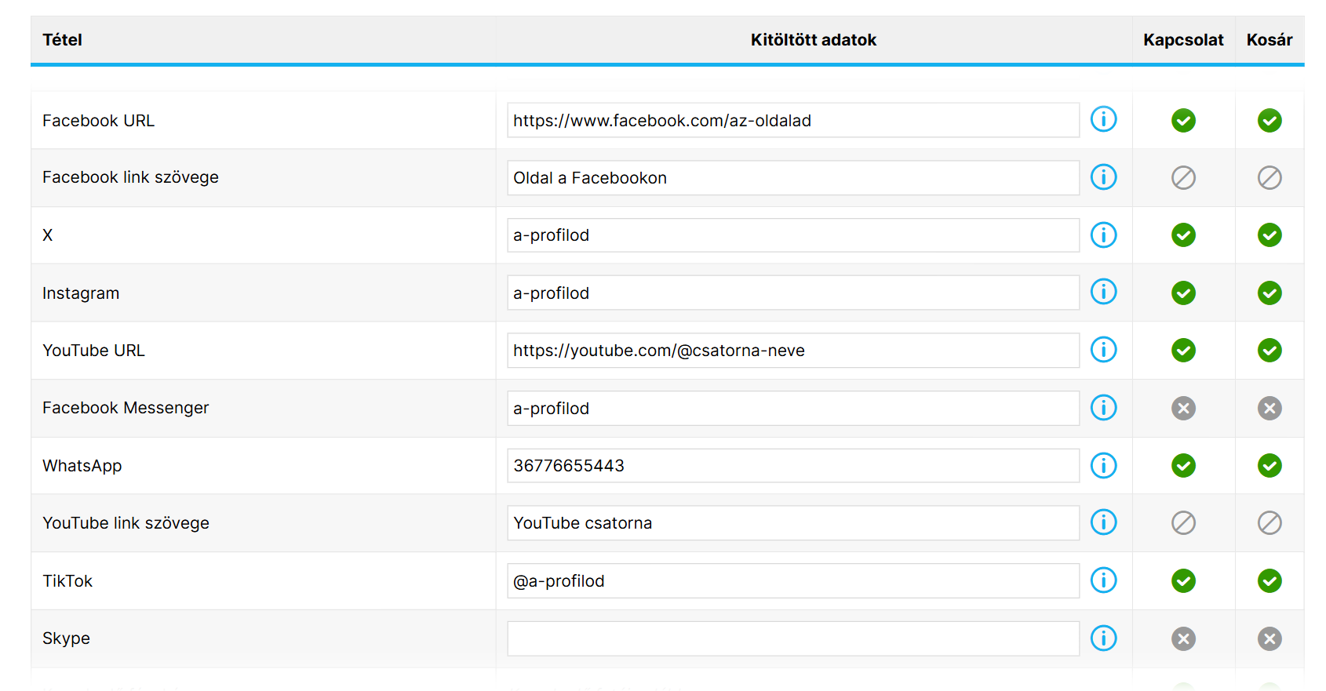Toggle Kosár check for Facebook URL

1270,120
